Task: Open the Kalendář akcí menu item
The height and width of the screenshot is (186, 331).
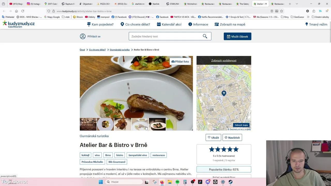Action: click(x=169, y=24)
